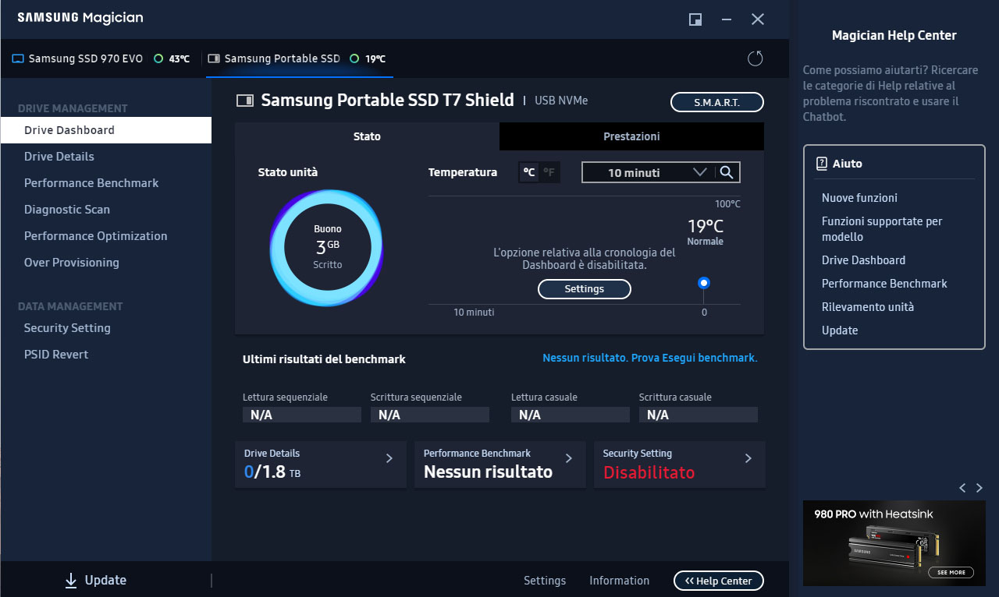Switch temperature unit to Celsius
The height and width of the screenshot is (597, 999).
point(529,172)
